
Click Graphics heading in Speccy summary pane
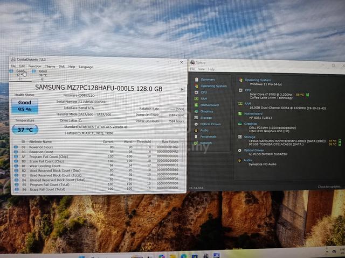(x=250, y=124)
